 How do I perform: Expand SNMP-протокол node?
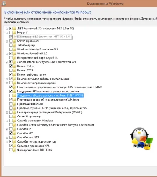point(7,41)
